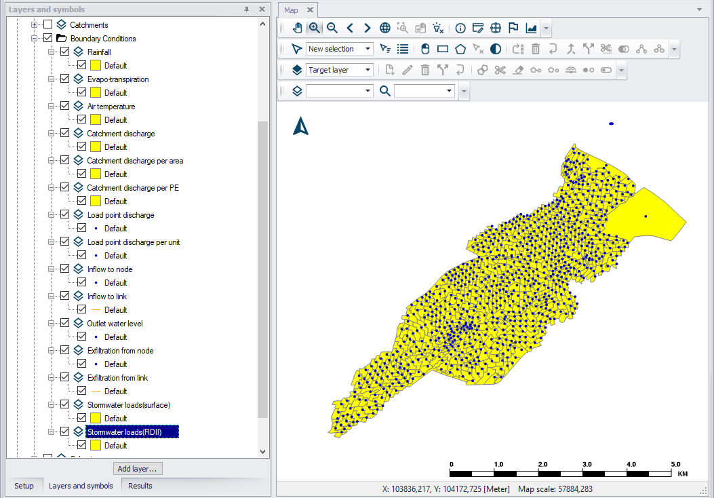Uncheck the Load point discharge layer checkbox
Image resolution: width=714 pixels, height=498 pixels.
[64, 214]
